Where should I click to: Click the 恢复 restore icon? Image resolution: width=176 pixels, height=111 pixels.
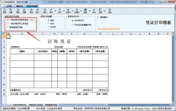pyautogui.click(x=11, y=11)
